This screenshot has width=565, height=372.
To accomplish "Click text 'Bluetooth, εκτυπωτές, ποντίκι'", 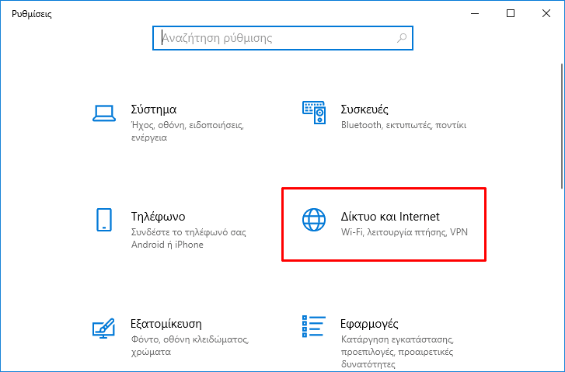I will [403, 125].
